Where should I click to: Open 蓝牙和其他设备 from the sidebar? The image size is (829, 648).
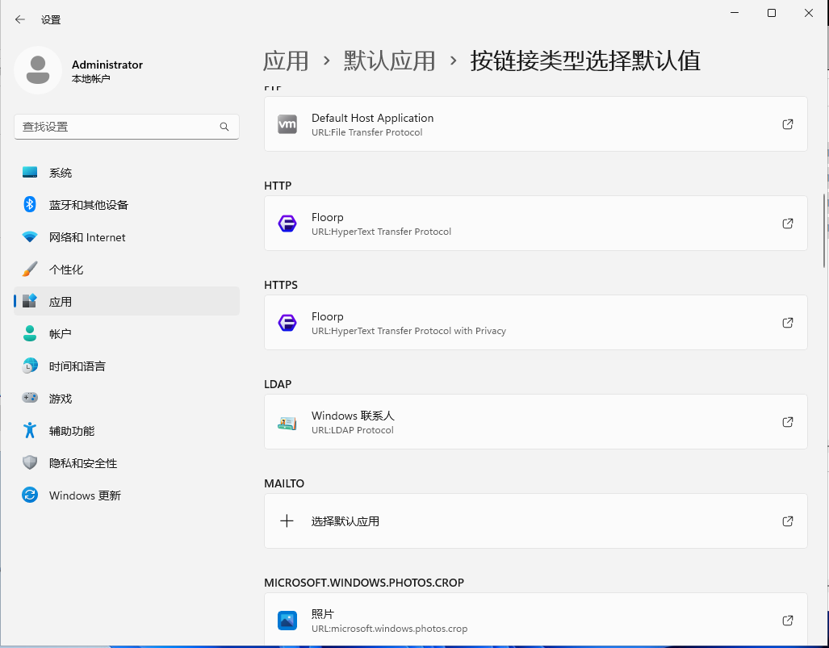click(29, 204)
